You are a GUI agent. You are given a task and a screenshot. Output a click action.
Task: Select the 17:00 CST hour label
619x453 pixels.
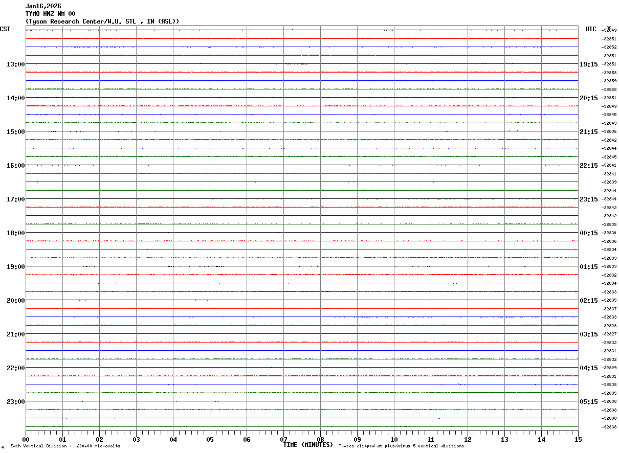click(x=15, y=199)
